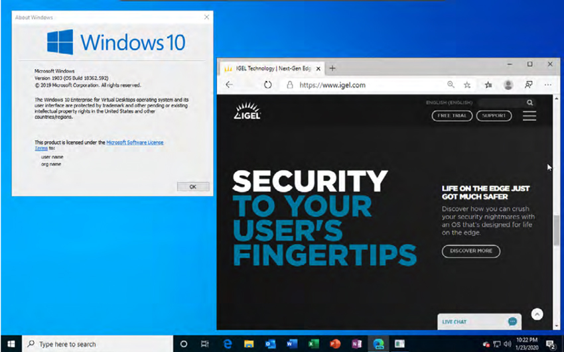Click the IGEL website search magnifier
The height and width of the screenshot is (352, 564).
529,103
